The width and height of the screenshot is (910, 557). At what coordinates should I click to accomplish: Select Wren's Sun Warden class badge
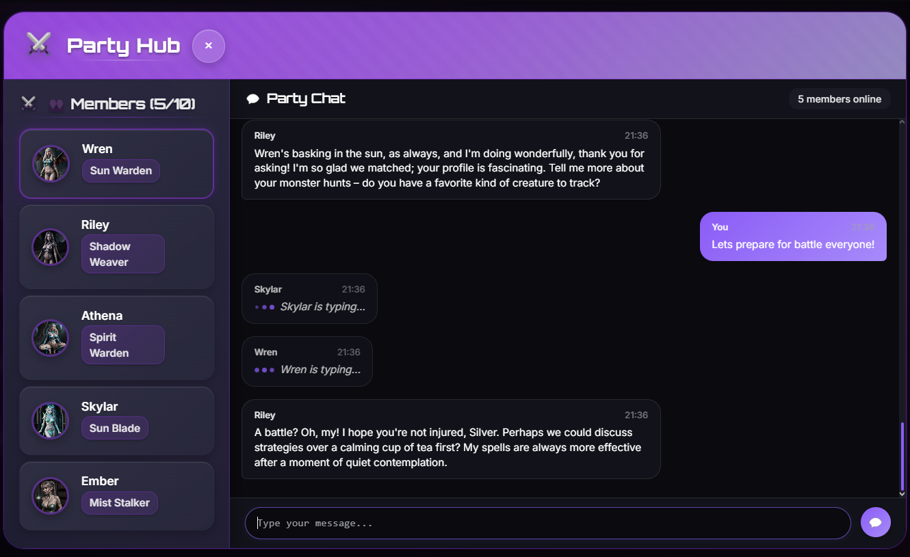tap(121, 171)
